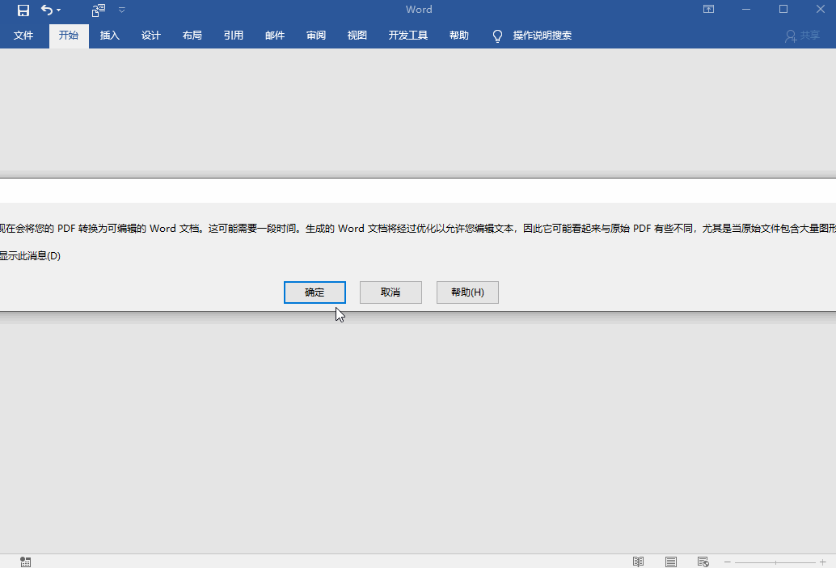Screen dimensions: 836x568
Task: Click the Save icon on Quick Access Toolbar
Action: point(22,10)
